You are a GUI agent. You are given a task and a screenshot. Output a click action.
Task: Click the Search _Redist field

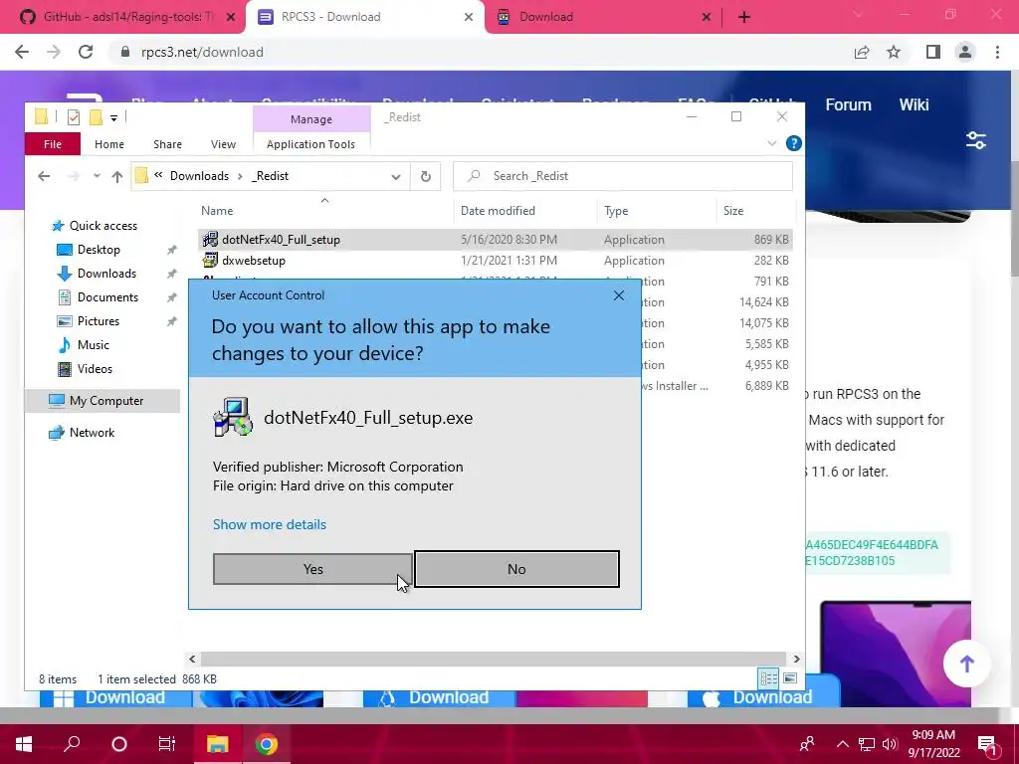(x=623, y=176)
